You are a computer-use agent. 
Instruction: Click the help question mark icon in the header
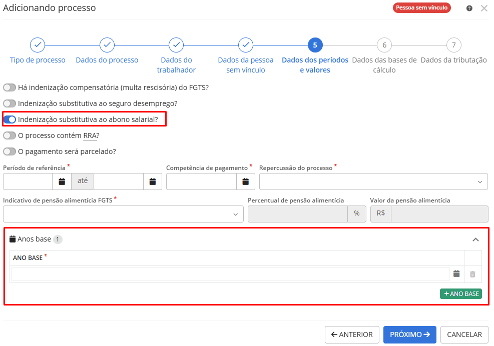click(469, 8)
